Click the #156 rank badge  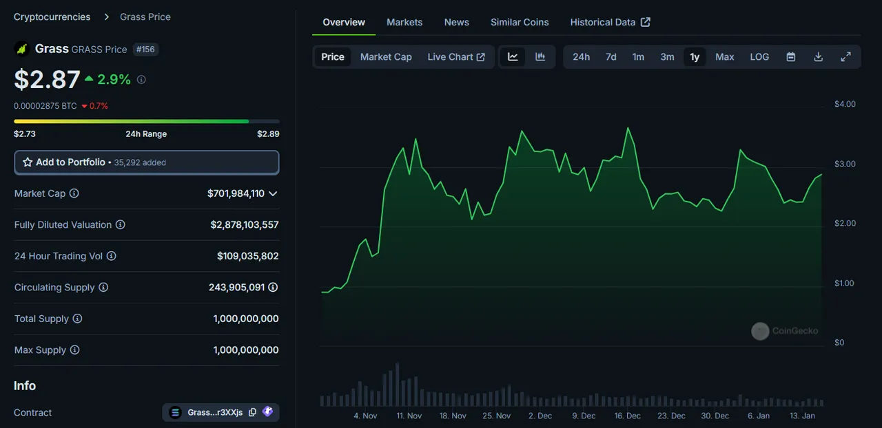click(145, 50)
